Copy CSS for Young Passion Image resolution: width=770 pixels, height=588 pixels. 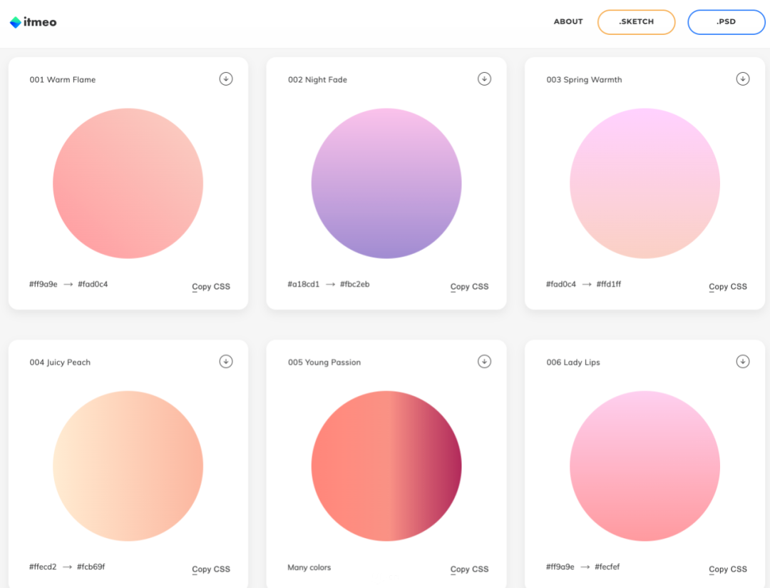click(470, 569)
